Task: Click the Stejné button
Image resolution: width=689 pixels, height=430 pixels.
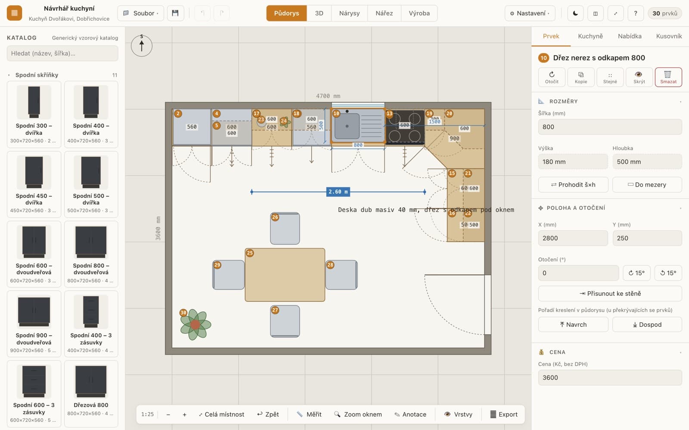Action: 610,77
